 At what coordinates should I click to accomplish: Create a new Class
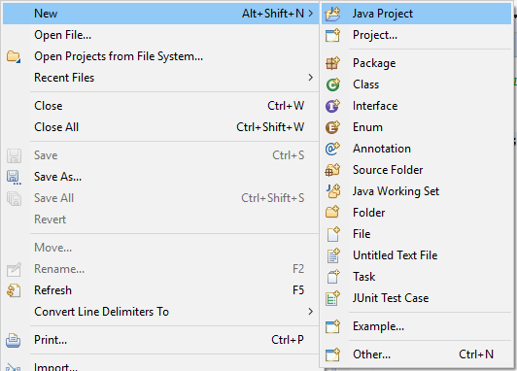pyautogui.click(x=417, y=84)
